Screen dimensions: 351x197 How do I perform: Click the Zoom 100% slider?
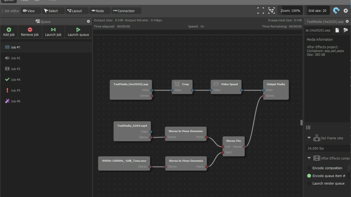coord(290,11)
